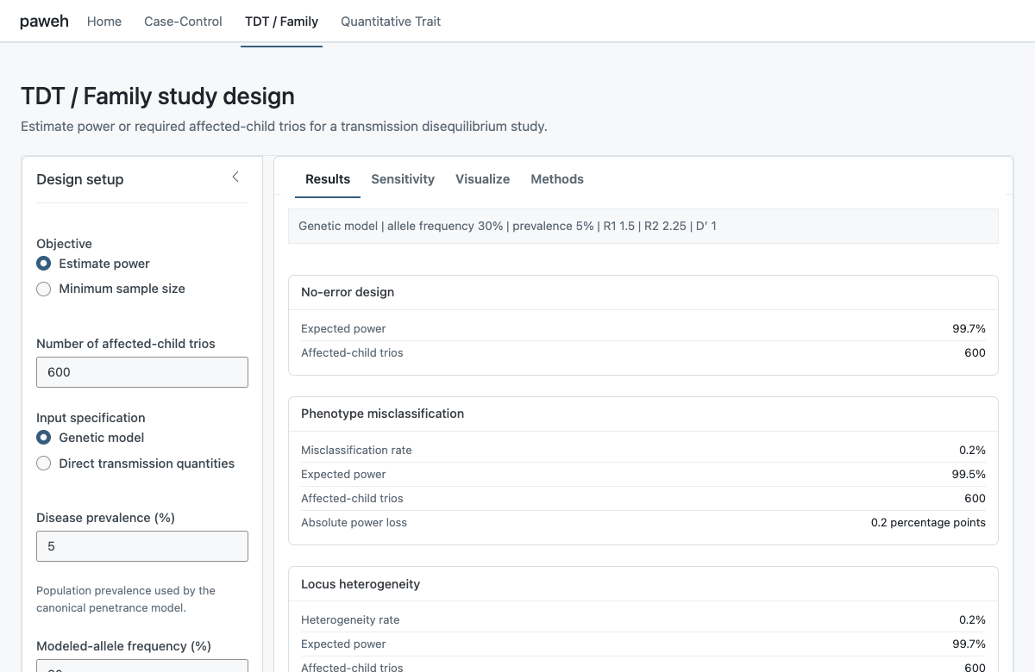This screenshot has height=672, width=1035.
Task: Click the No-error design trios value 600
Action: click(x=975, y=352)
